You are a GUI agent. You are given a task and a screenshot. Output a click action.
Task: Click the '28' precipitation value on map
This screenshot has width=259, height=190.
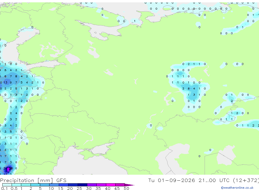11,168
